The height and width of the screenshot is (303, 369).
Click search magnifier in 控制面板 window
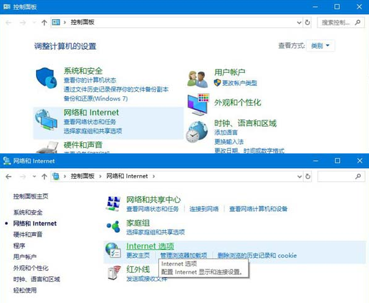tap(358, 22)
